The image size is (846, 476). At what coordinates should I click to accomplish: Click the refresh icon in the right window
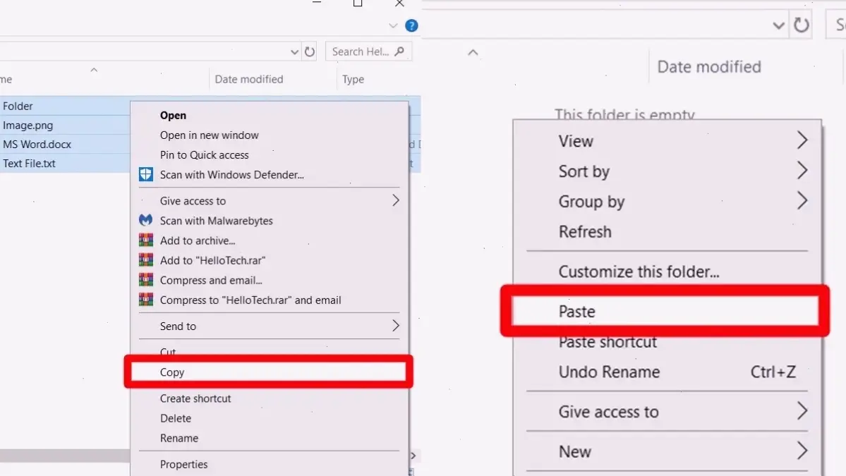pos(802,24)
